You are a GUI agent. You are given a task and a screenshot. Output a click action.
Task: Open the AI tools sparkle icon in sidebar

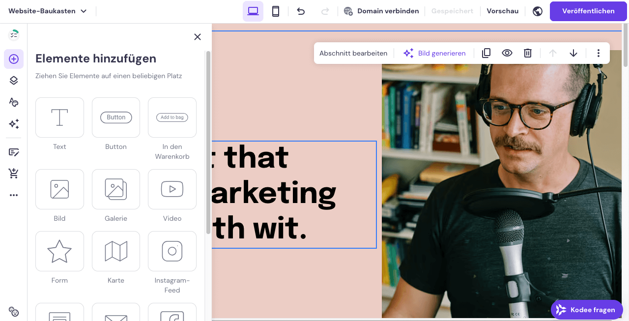click(x=14, y=124)
